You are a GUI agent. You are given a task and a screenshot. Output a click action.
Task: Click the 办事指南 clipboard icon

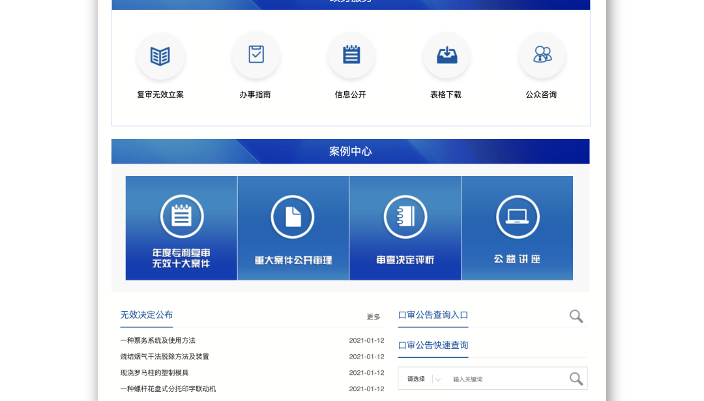256,56
